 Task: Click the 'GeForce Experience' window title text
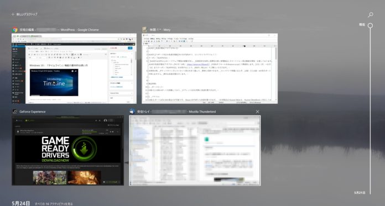(x=33, y=112)
